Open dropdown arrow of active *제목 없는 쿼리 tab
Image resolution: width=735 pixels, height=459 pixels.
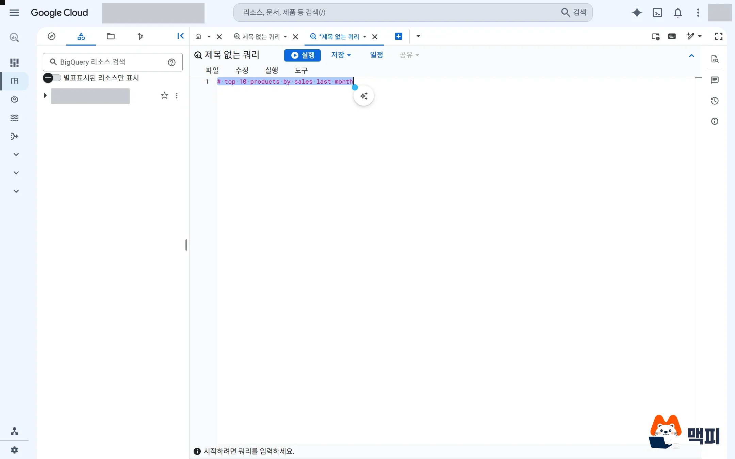[364, 37]
